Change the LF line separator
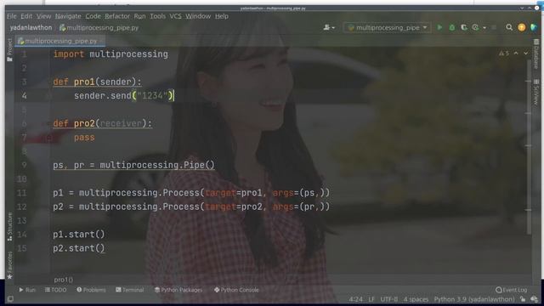This screenshot has height=306, width=544. click(x=371, y=299)
